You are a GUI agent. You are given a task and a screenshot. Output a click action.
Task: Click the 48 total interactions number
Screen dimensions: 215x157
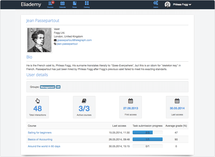[x=37, y=109]
